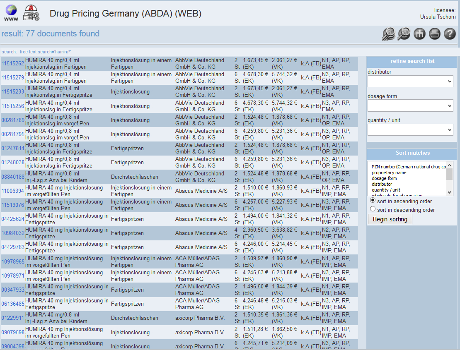Open PZN link 11006394
Screen dimensions: 460x350
point(12,191)
